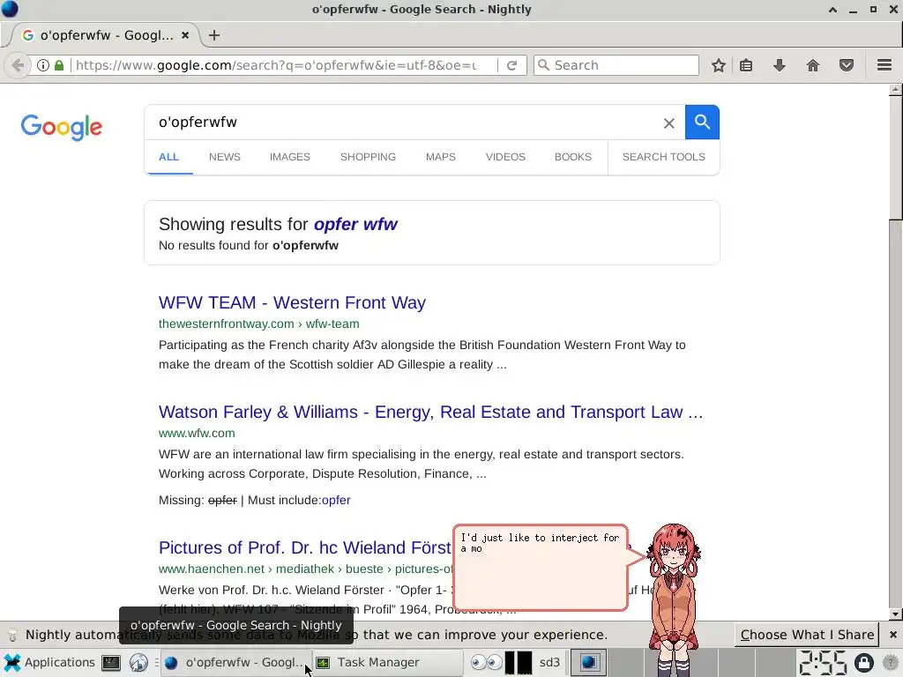Open a new tab with plus icon
903x677 pixels.
tap(214, 35)
